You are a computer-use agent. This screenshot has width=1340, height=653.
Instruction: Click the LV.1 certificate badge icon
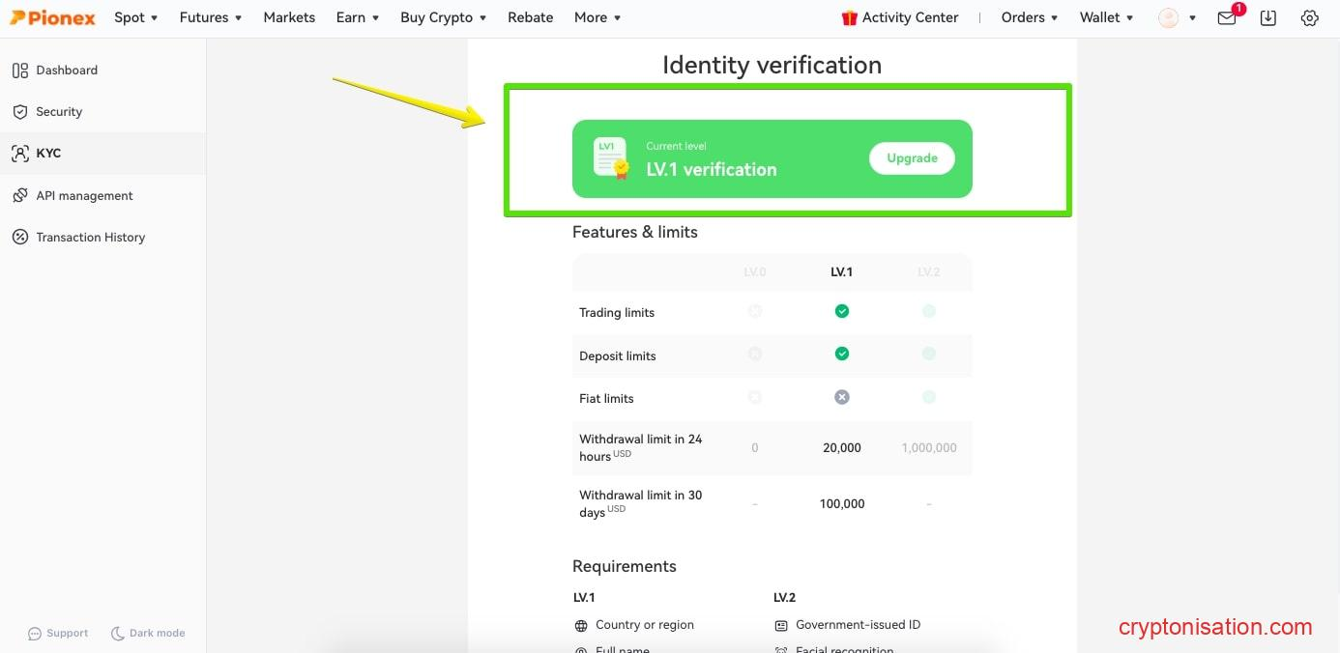pyautogui.click(x=610, y=158)
